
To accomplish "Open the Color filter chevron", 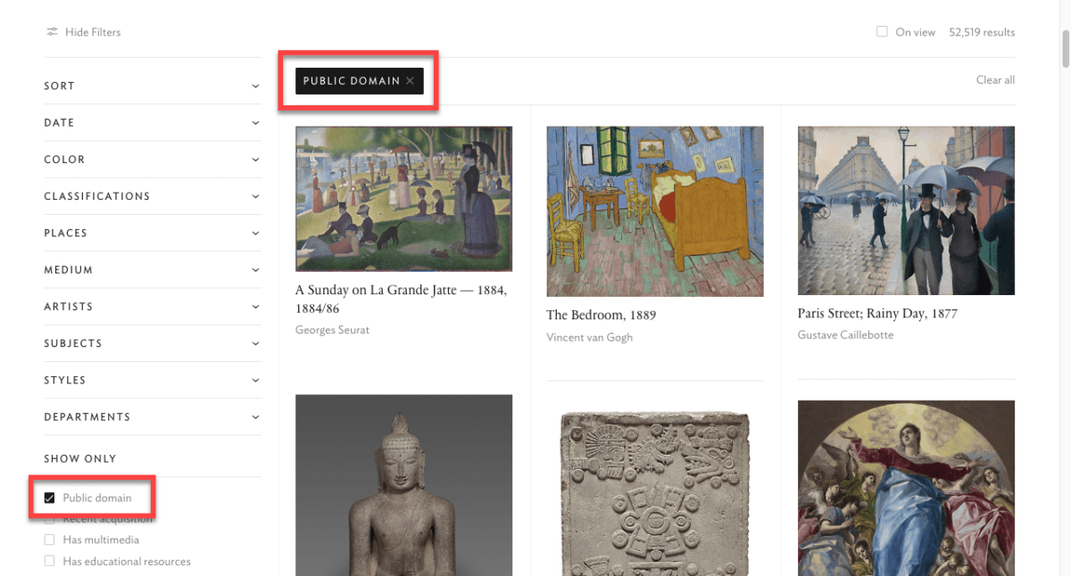I will point(255,160).
